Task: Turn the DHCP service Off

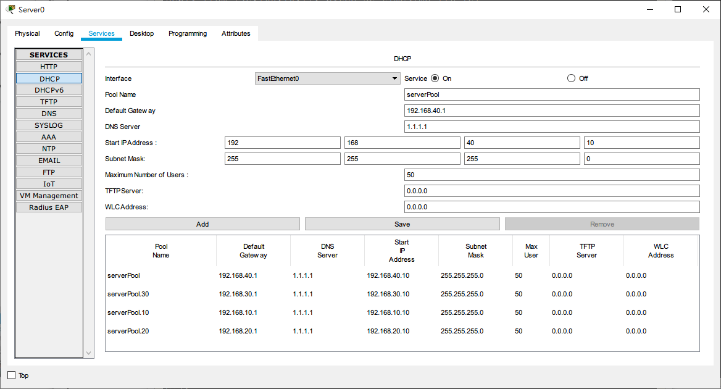Action: [571, 78]
